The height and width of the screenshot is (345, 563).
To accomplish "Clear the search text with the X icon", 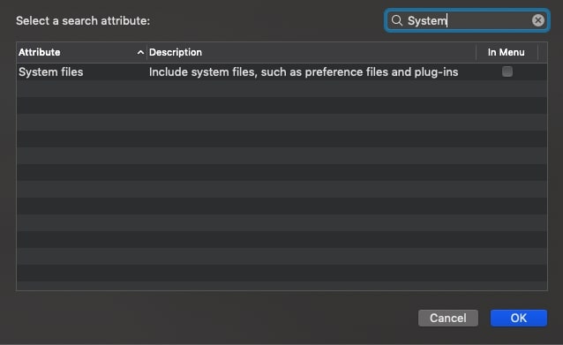I will pos(538,20).
